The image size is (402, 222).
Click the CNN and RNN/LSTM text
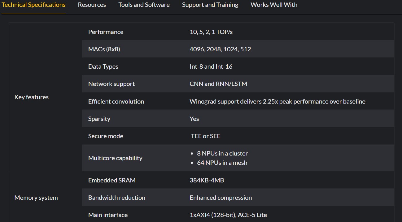pos(218,84)
